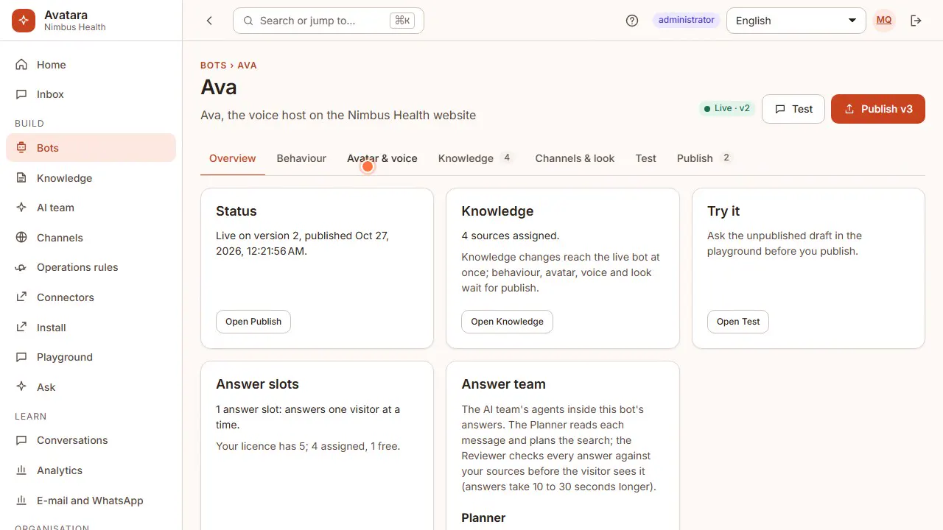The height and width of the screenshot is (530, 943).
Task: Click the Publish v3 button
Action: coord(877,109)
